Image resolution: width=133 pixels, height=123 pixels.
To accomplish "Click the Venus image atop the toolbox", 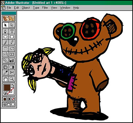I will click(9, 18).
